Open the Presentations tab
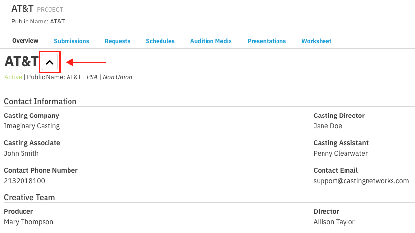 tap(267, 41)
